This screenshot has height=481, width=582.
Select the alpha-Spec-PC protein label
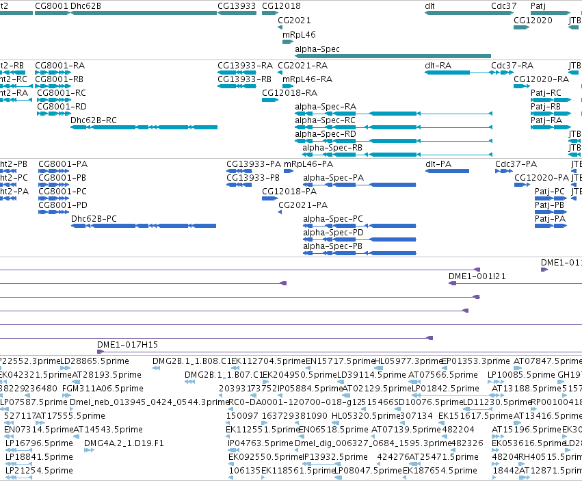(333, 219)
